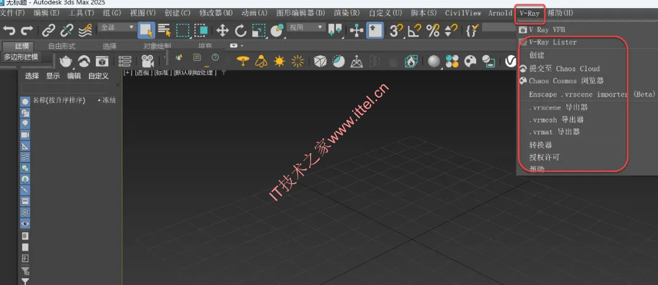Image resolution: width=658 pixels, height=285 pixels.
Task: Click the video camera icon
Action: 147,61
